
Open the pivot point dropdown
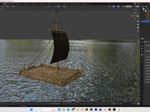55,7
